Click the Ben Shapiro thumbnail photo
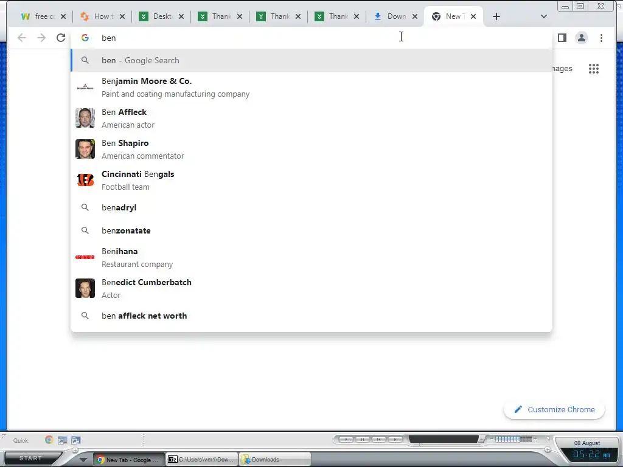623x467 pixels. point(85,149)
